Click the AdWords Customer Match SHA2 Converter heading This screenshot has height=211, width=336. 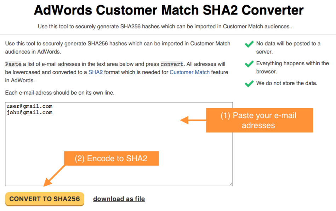coord(169,10)
